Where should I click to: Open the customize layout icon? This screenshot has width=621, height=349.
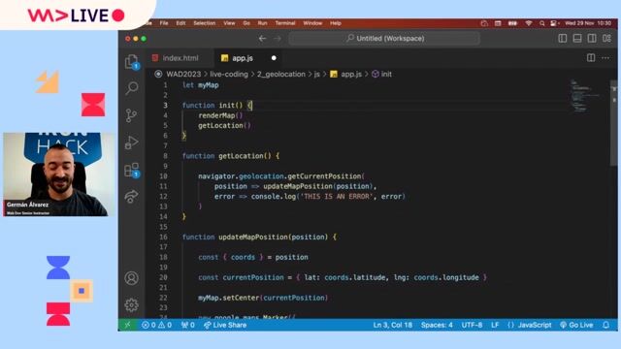(606, 39)
